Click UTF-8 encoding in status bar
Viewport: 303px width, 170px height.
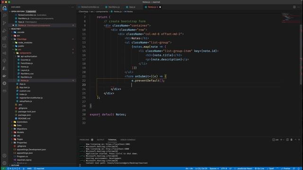pos(224,169)
